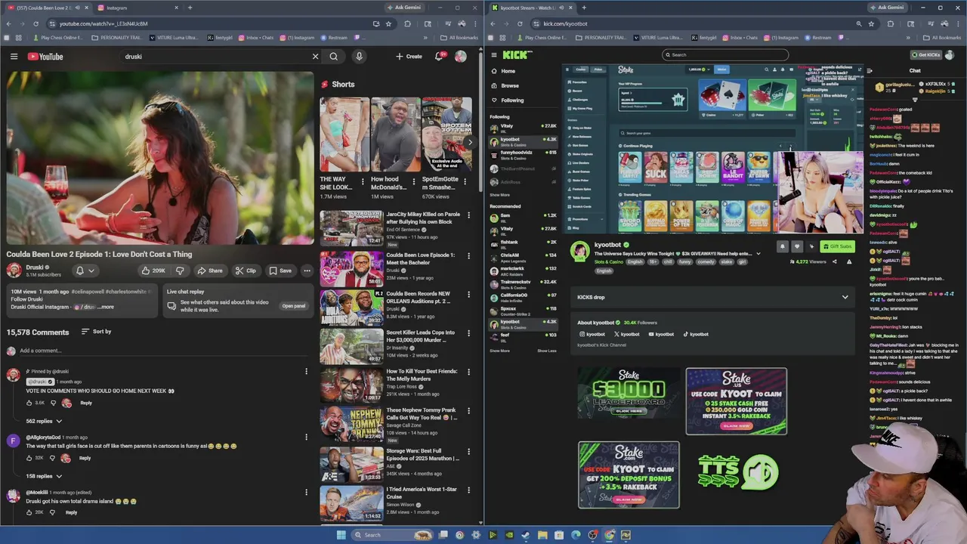Report the stream via warning icon
Screen dimensions: 967x544
click(848, 261)
